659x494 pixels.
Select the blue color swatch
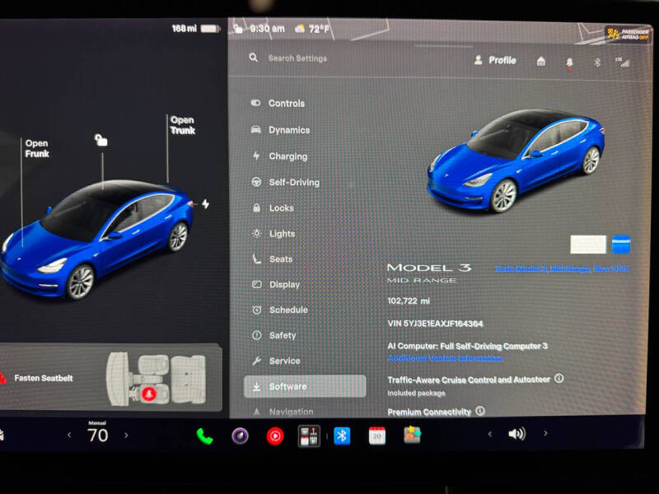tap(621, 245)
